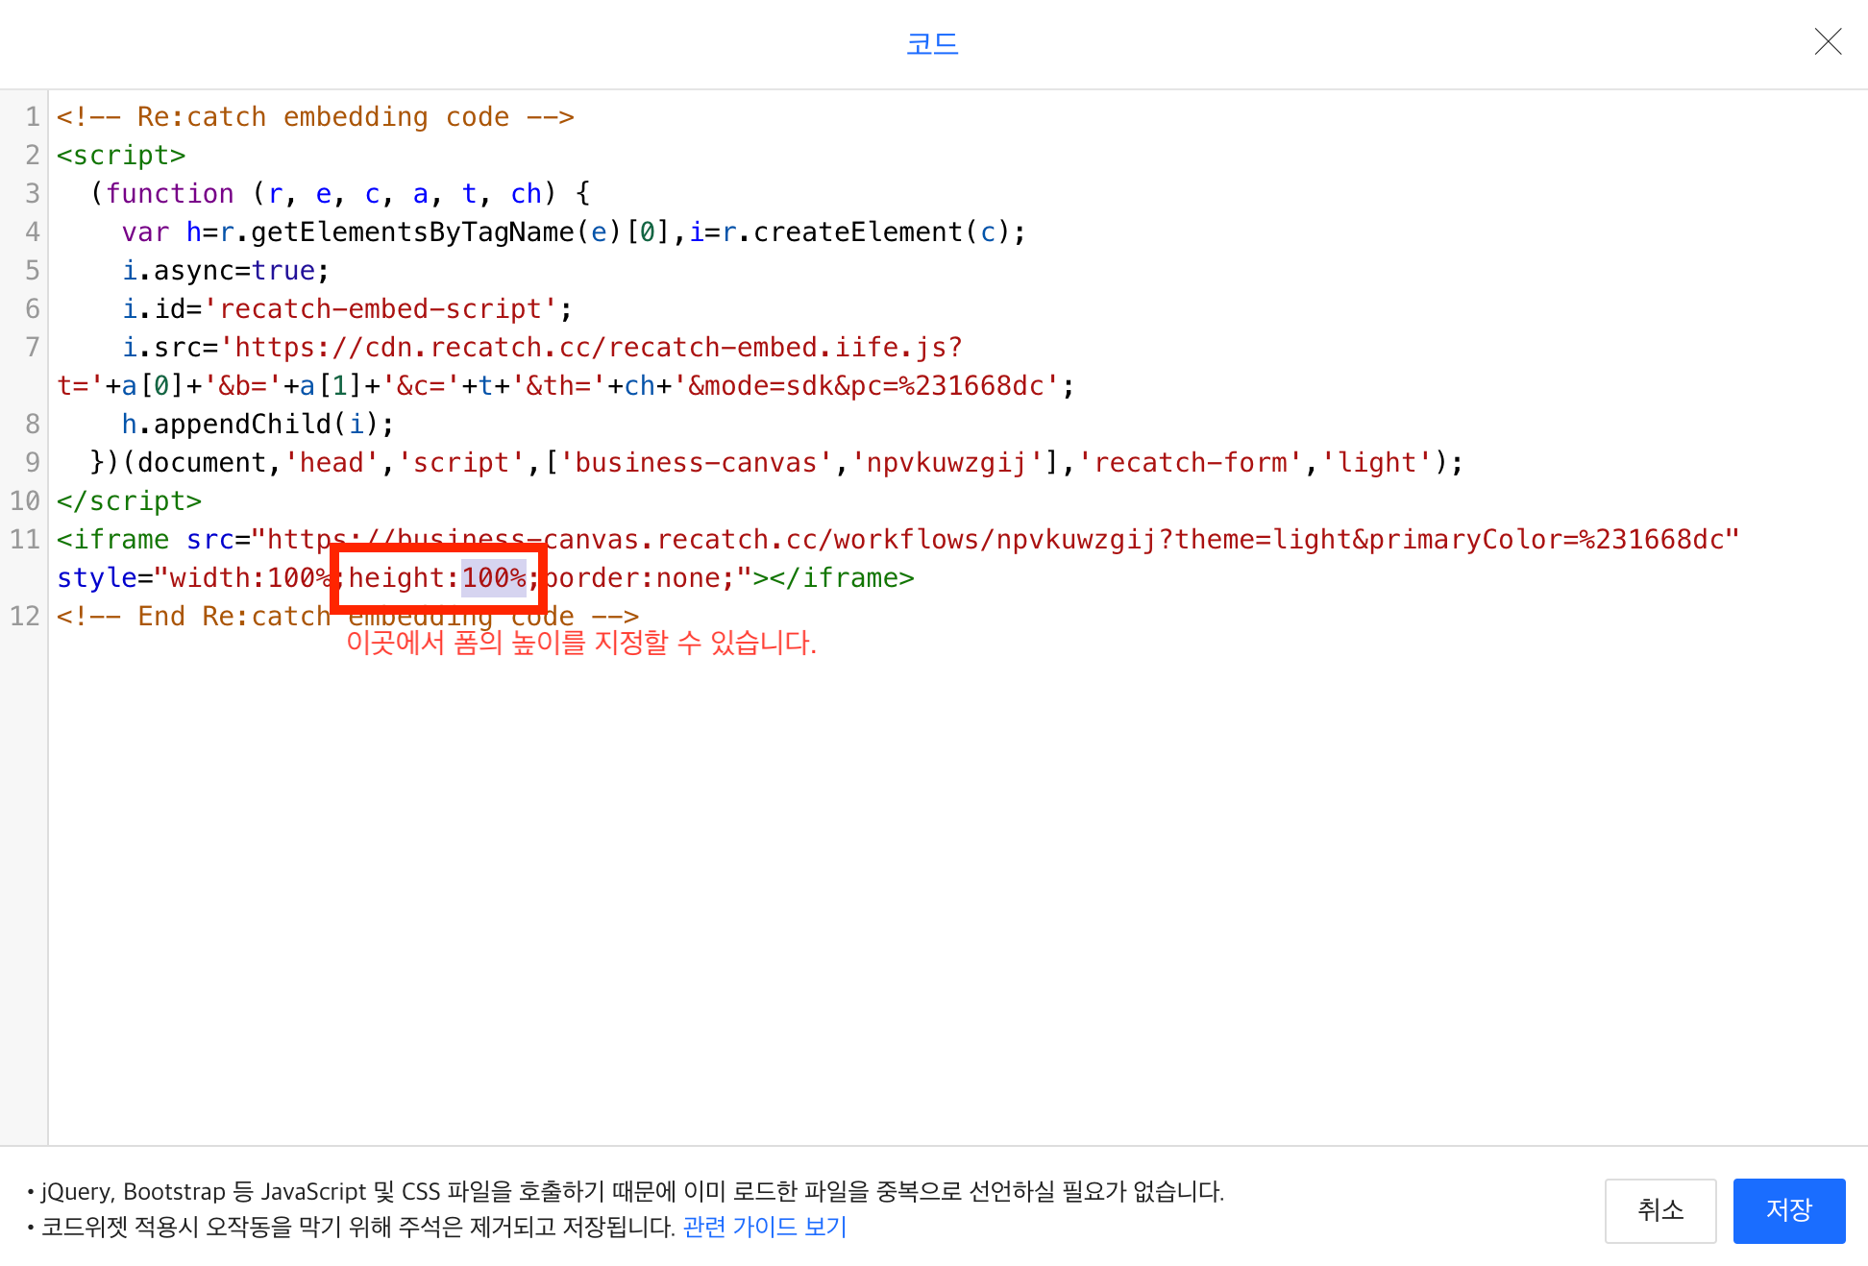
Task: Click the 저장 save button
Action: [x=1788, y=1210]
